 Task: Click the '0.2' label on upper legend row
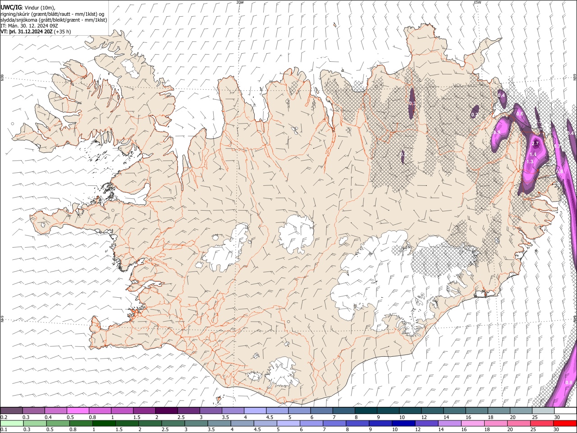(4, 417)
